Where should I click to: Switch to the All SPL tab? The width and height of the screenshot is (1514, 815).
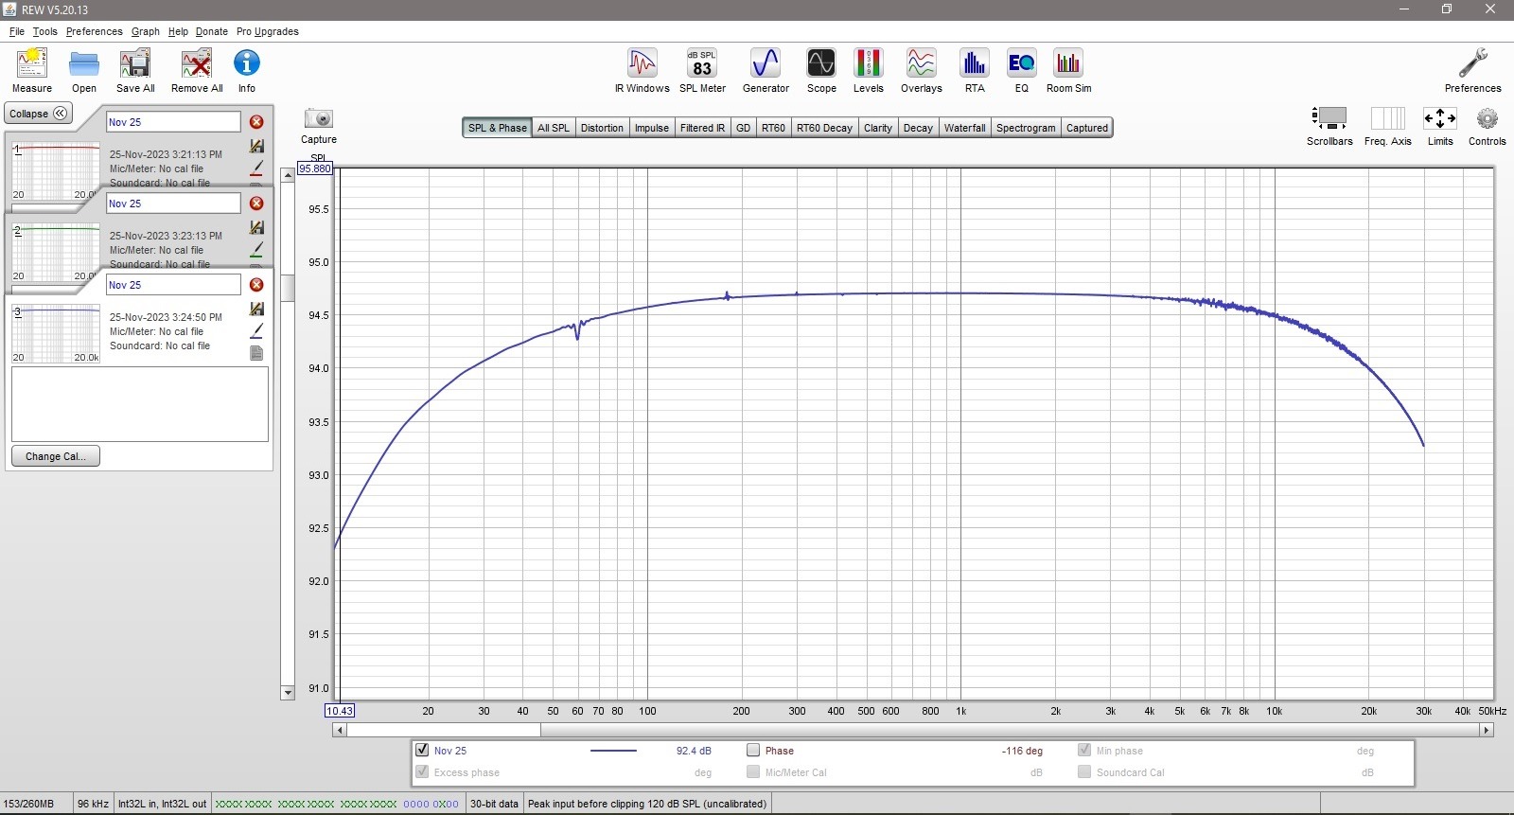click(x=554, y=128)
